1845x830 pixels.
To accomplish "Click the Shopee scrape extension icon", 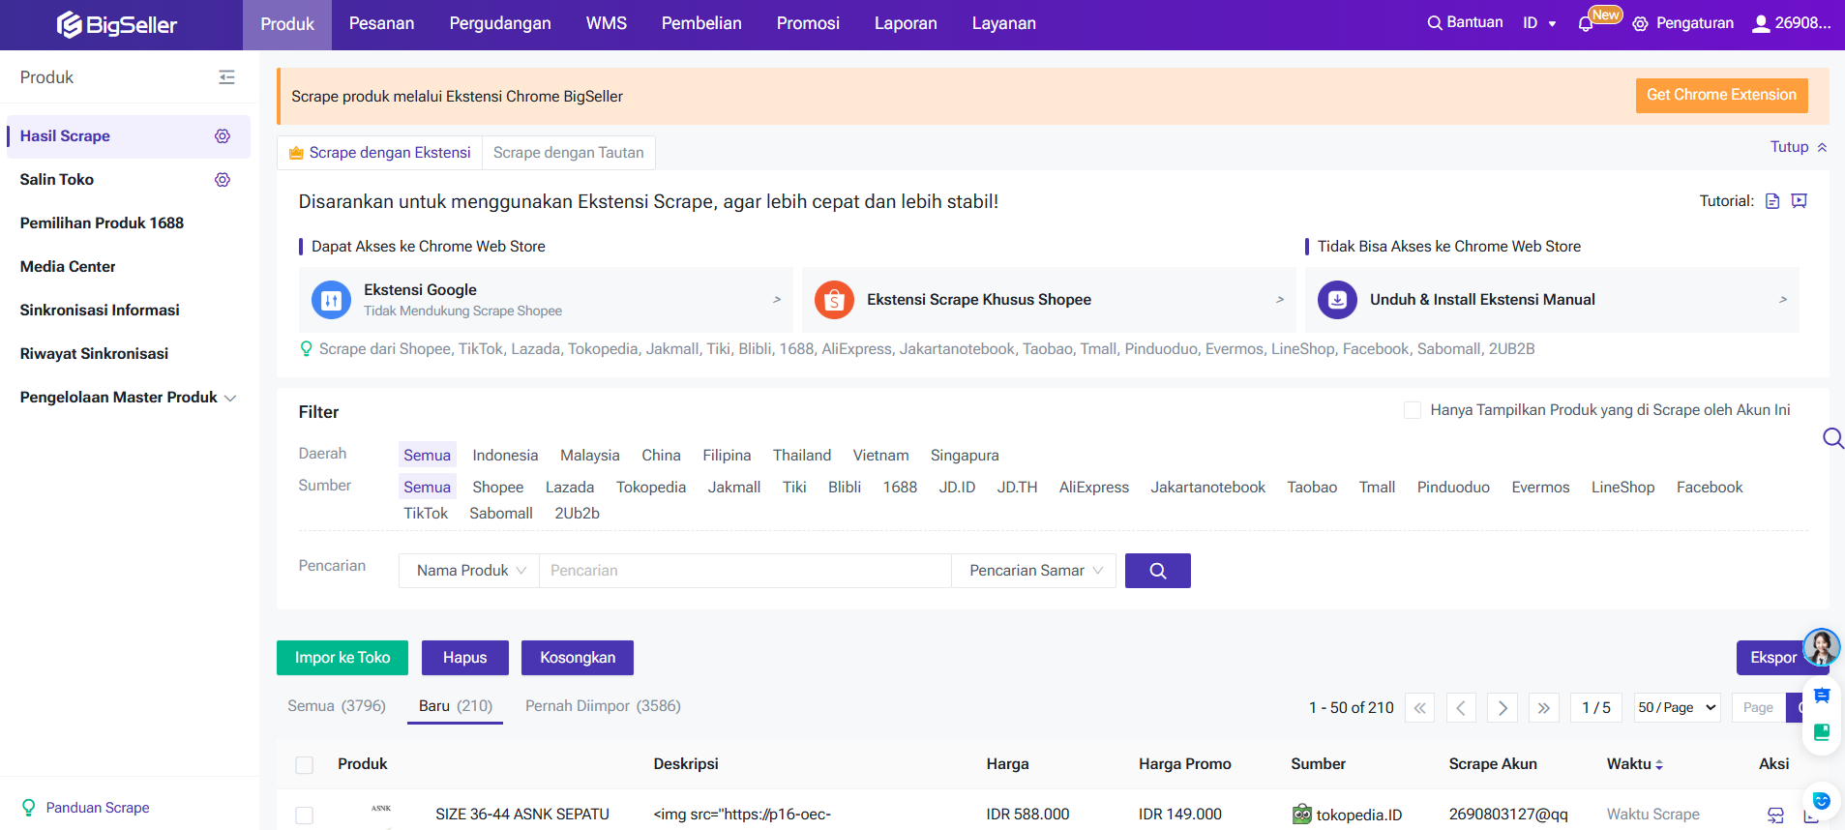I will point(834,300).
